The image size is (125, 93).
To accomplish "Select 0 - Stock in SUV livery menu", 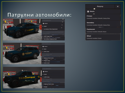I will click(x=53, y=49).
